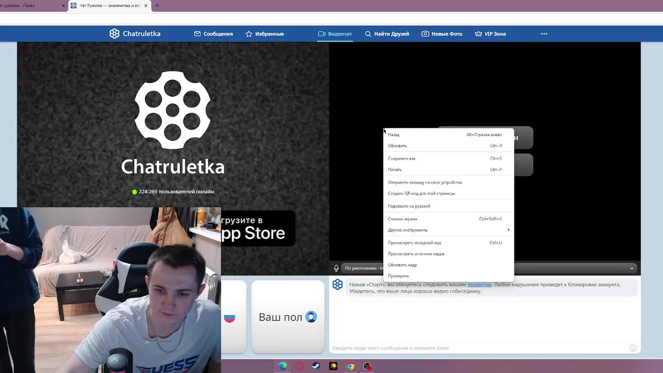Choose 'Снимок экрана' in the context menu
Screen dimensions: 663x373
click(x=449, y=219)
